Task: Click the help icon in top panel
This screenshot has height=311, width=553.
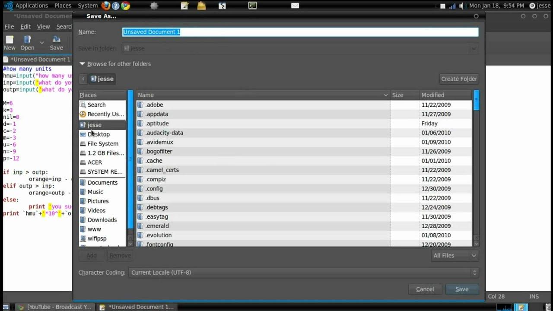Action: tap(116, 6)
